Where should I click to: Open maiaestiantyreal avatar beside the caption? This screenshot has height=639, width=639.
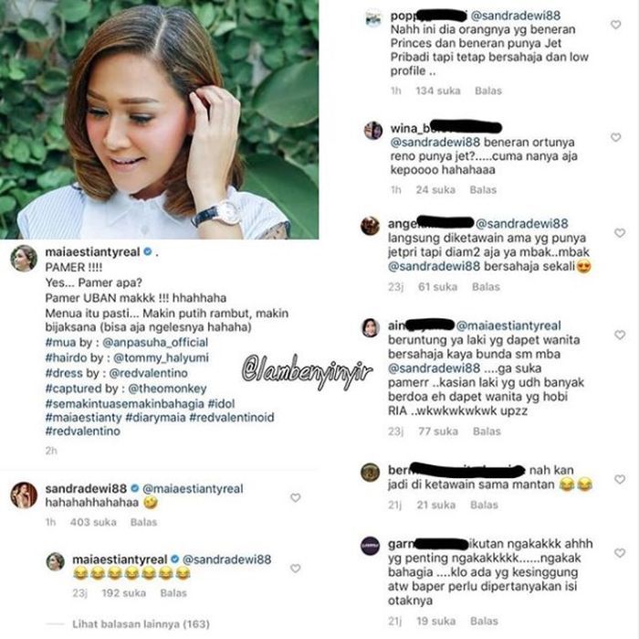(24, 259)
